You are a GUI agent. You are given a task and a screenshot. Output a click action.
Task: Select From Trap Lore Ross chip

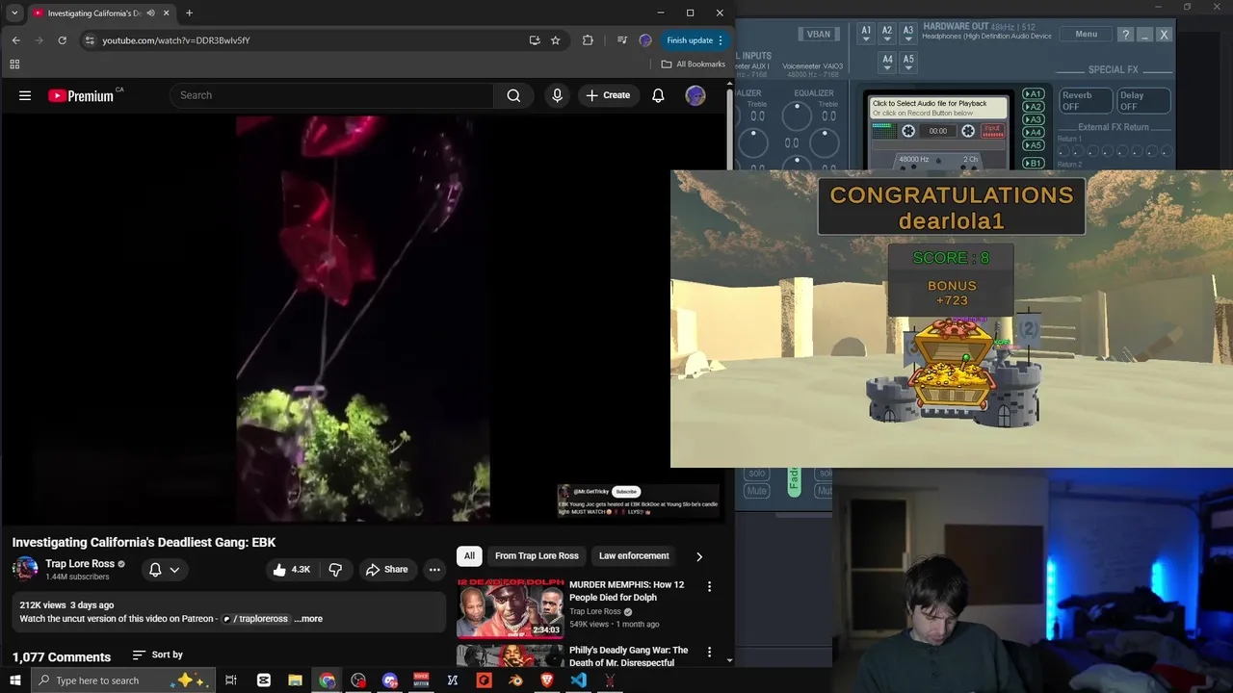tap(537, 555)
